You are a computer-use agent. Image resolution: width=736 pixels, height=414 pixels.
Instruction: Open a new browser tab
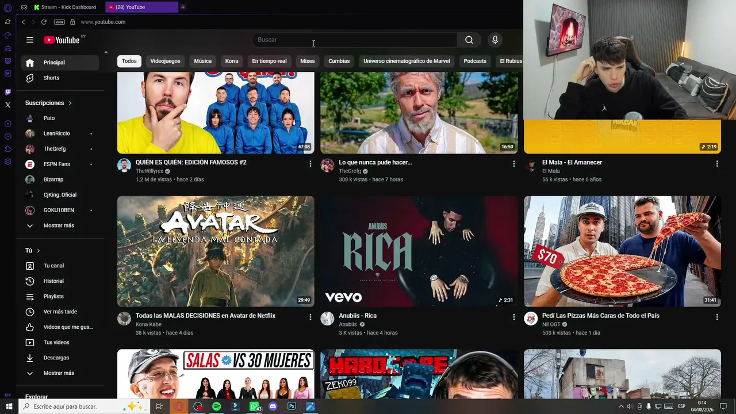coord(183,7)
